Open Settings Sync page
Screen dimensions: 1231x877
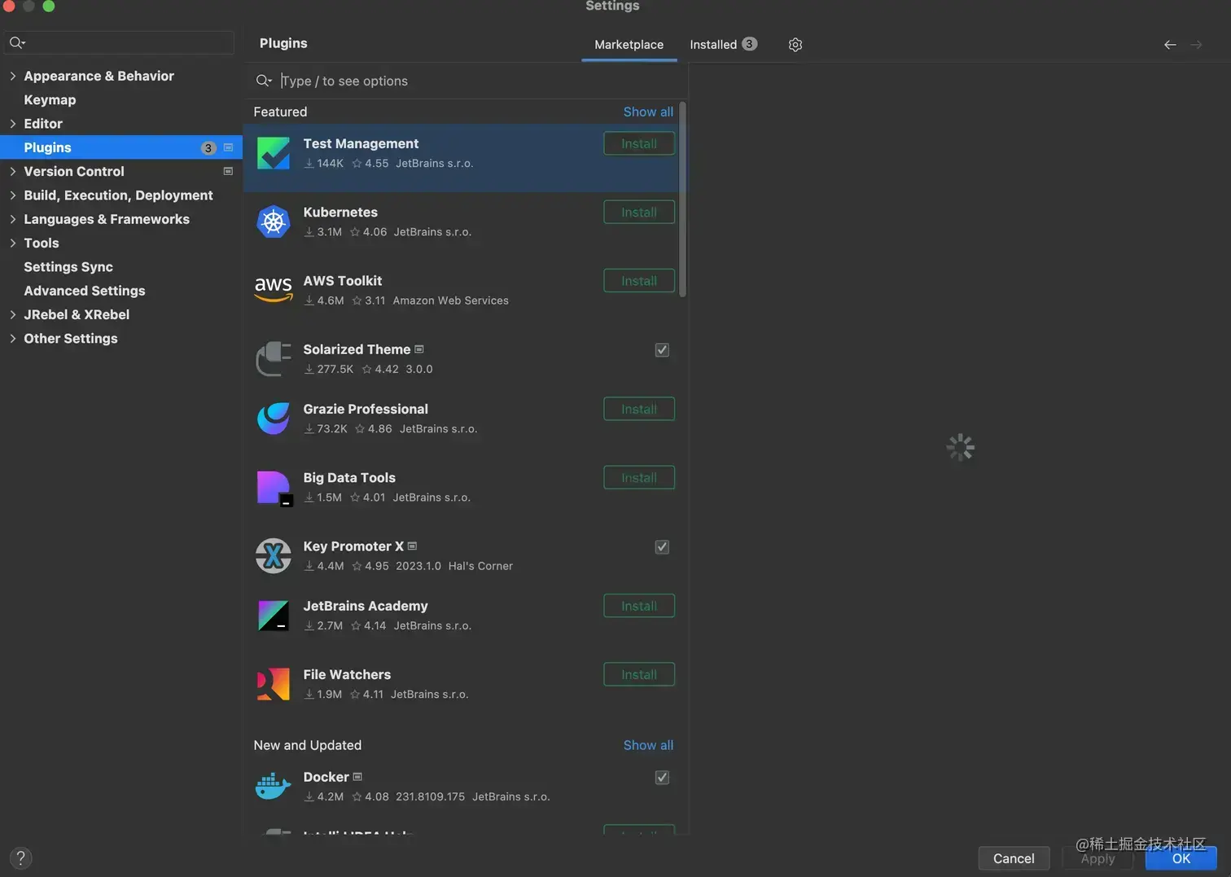click(x=68, y=267)
